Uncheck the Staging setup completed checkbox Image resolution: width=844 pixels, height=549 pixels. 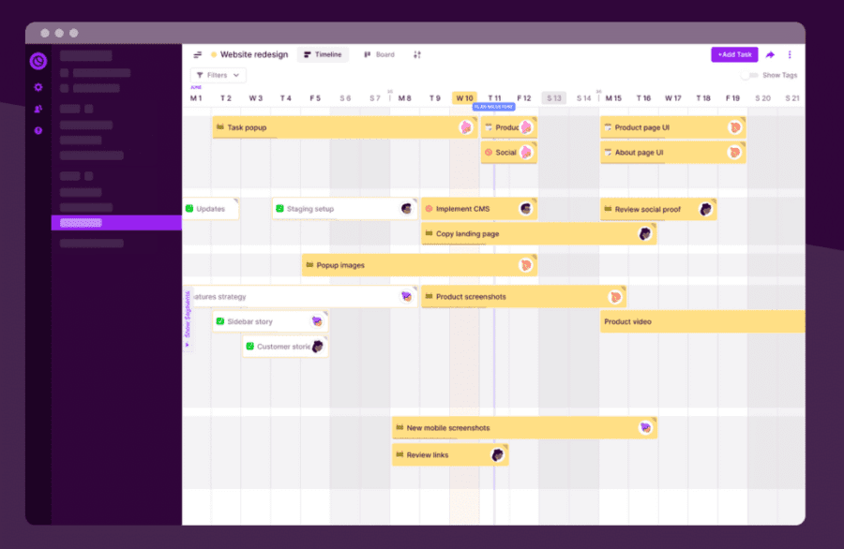[x=279, y=208]
